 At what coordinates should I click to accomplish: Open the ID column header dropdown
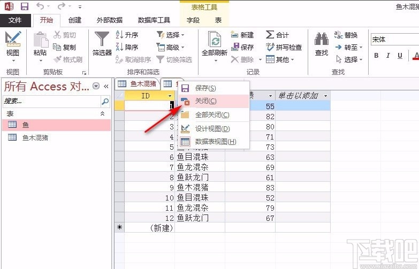pos(170,96)
